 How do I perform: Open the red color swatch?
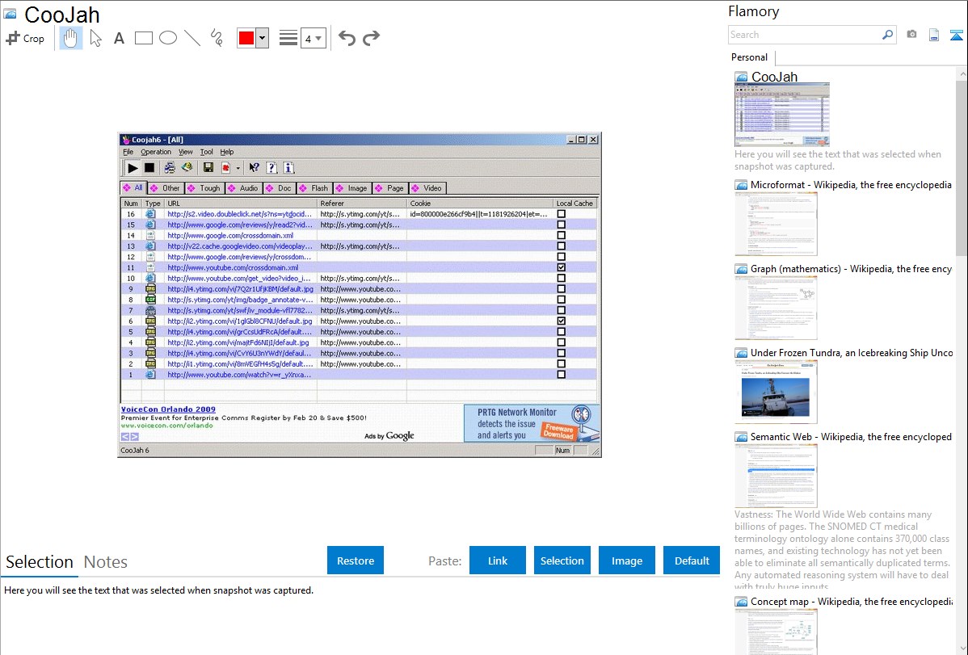click(246, 38)
